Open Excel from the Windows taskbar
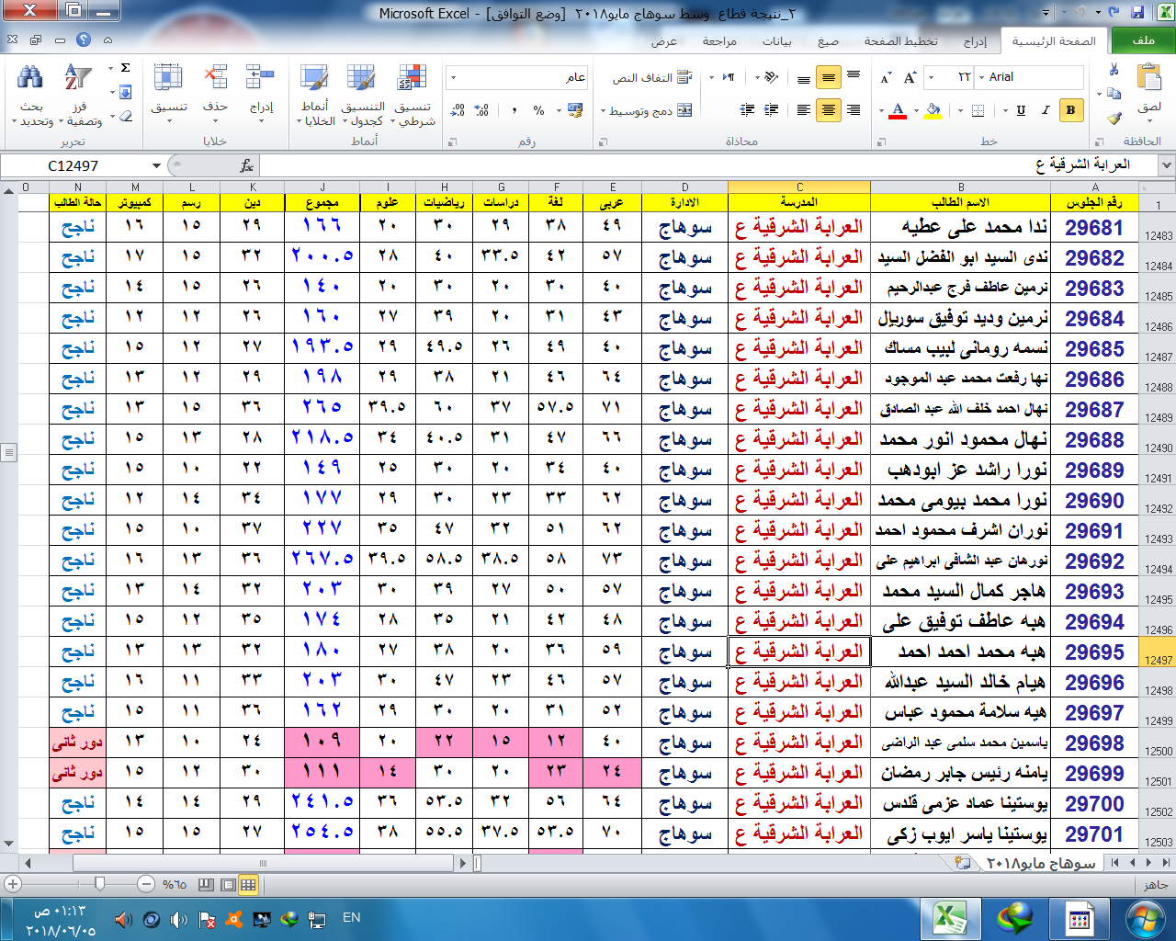 [951, 919]
